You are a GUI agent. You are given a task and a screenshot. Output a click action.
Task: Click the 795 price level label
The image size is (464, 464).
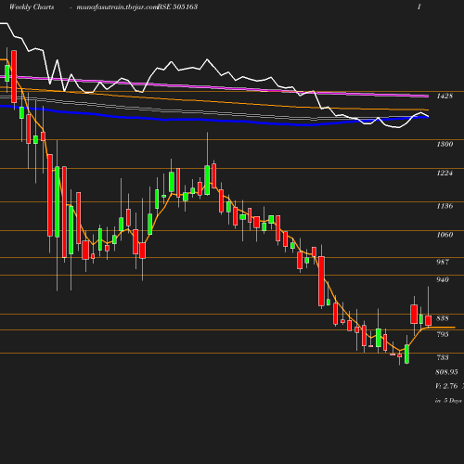tap(443, 334)
